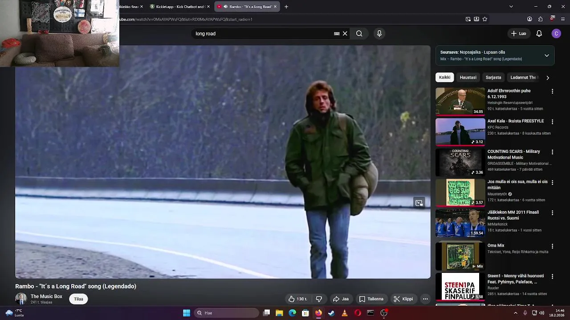Clear the search text with X
Image resolution: width=570 pixels, height=320 pixels.
point(345,33)
